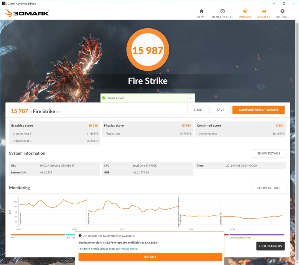Click COMPARE RESULT ONLINE

point(258,110)
